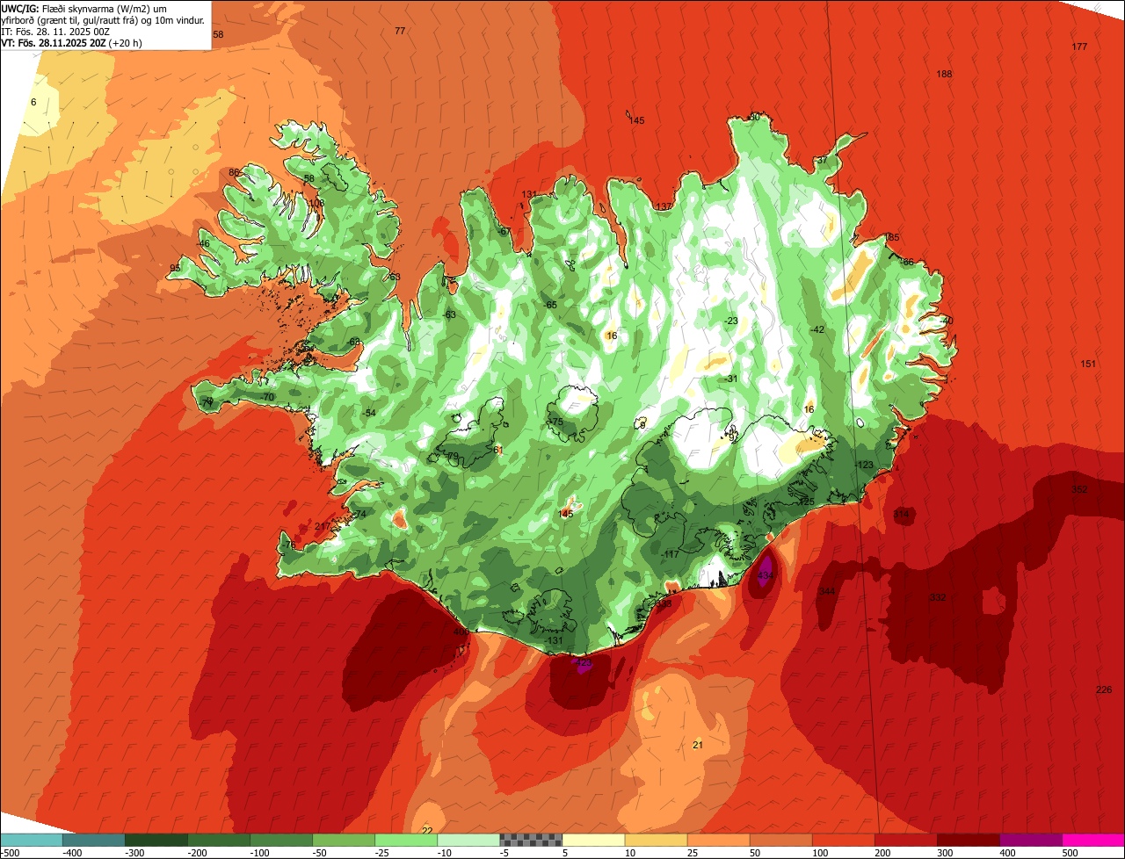This screenshot has width=1125, height=859.
Task: Click the map value '-79' in west-central Iceland
Action: coord(452,457)
